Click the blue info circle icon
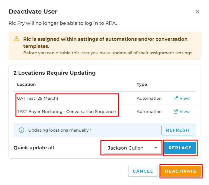This screenshot has width=209, height=185. coord(21,130)
